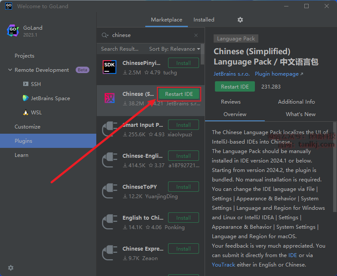Click the JetBrains s.r.o. vendor link
Screen dimensions: 337x276
(231, 74)
